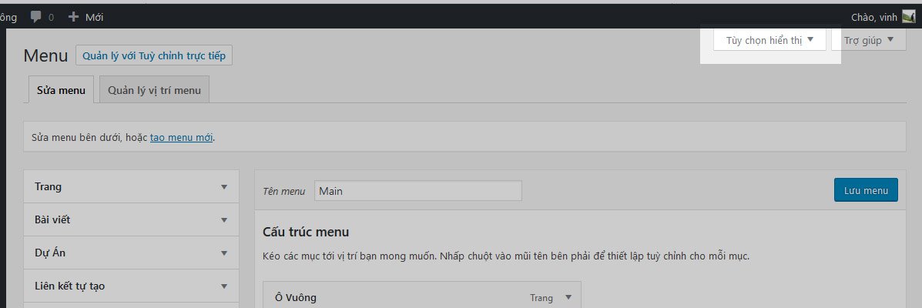The width and height of the screenshot is (922, 308).
Task: Expand the Bài viết accordion section
Action: (128, 220)
